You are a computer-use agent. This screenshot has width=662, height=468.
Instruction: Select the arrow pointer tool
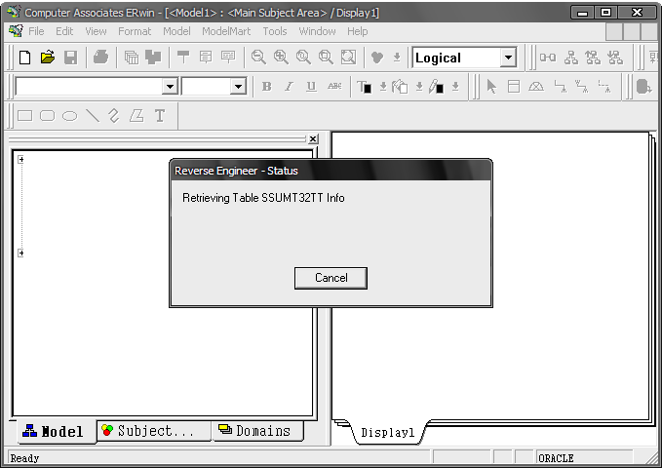tap(491, 87)
